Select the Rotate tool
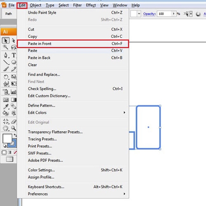206x206 pixels. 6,77
